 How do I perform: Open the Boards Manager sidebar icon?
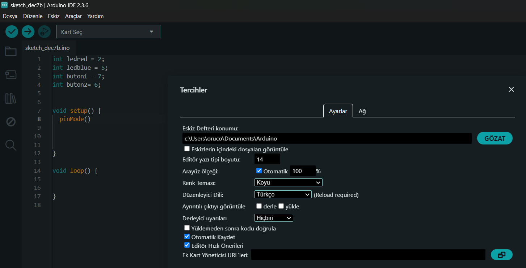click(11, 75)
